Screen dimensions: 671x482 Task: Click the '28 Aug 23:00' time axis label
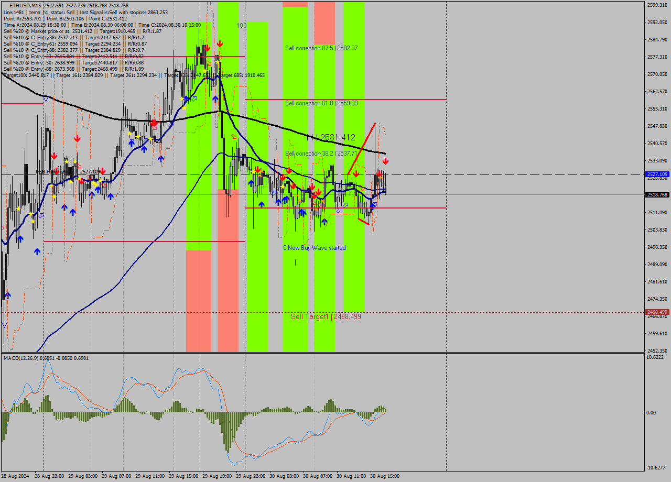(x=49, y=476)
